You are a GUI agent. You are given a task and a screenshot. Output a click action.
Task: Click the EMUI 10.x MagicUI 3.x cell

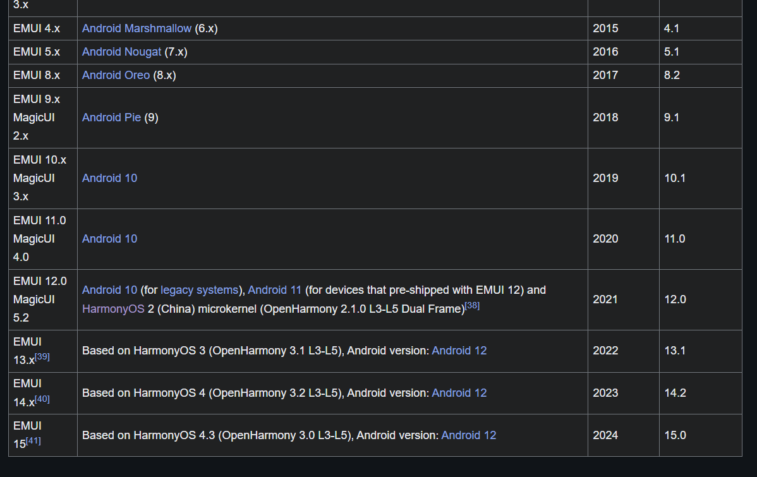43,179
